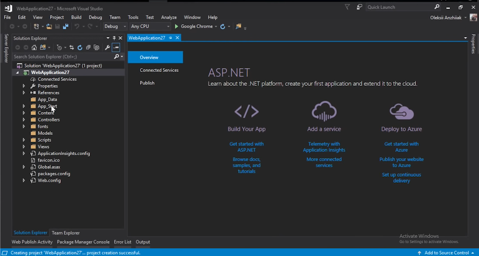Toggle the auto-hide pin on the Solution Explorer panel

click(x=114, y=38)
